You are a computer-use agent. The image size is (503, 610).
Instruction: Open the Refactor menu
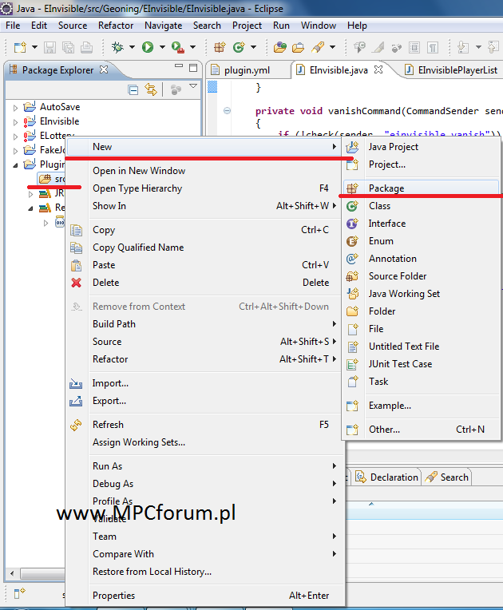pos(116,26)
